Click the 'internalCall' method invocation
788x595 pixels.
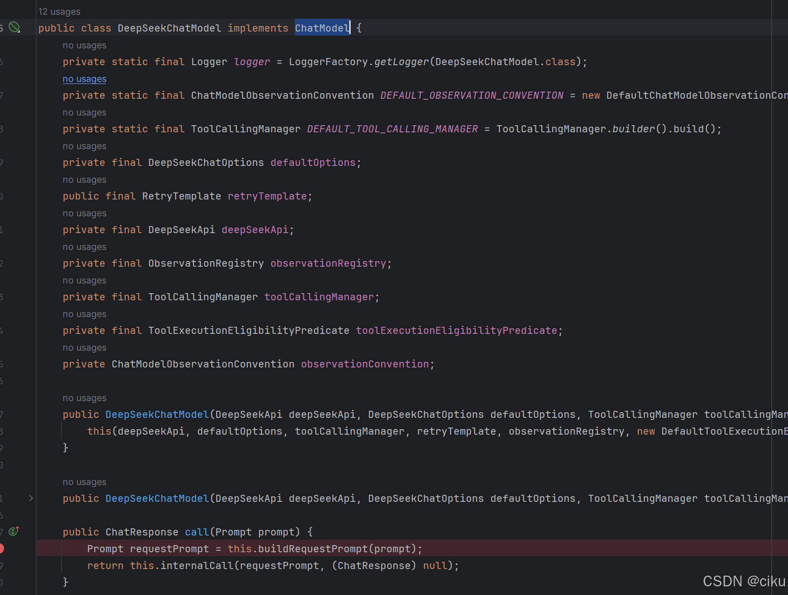pyautogui.click(x=197, y=565)
